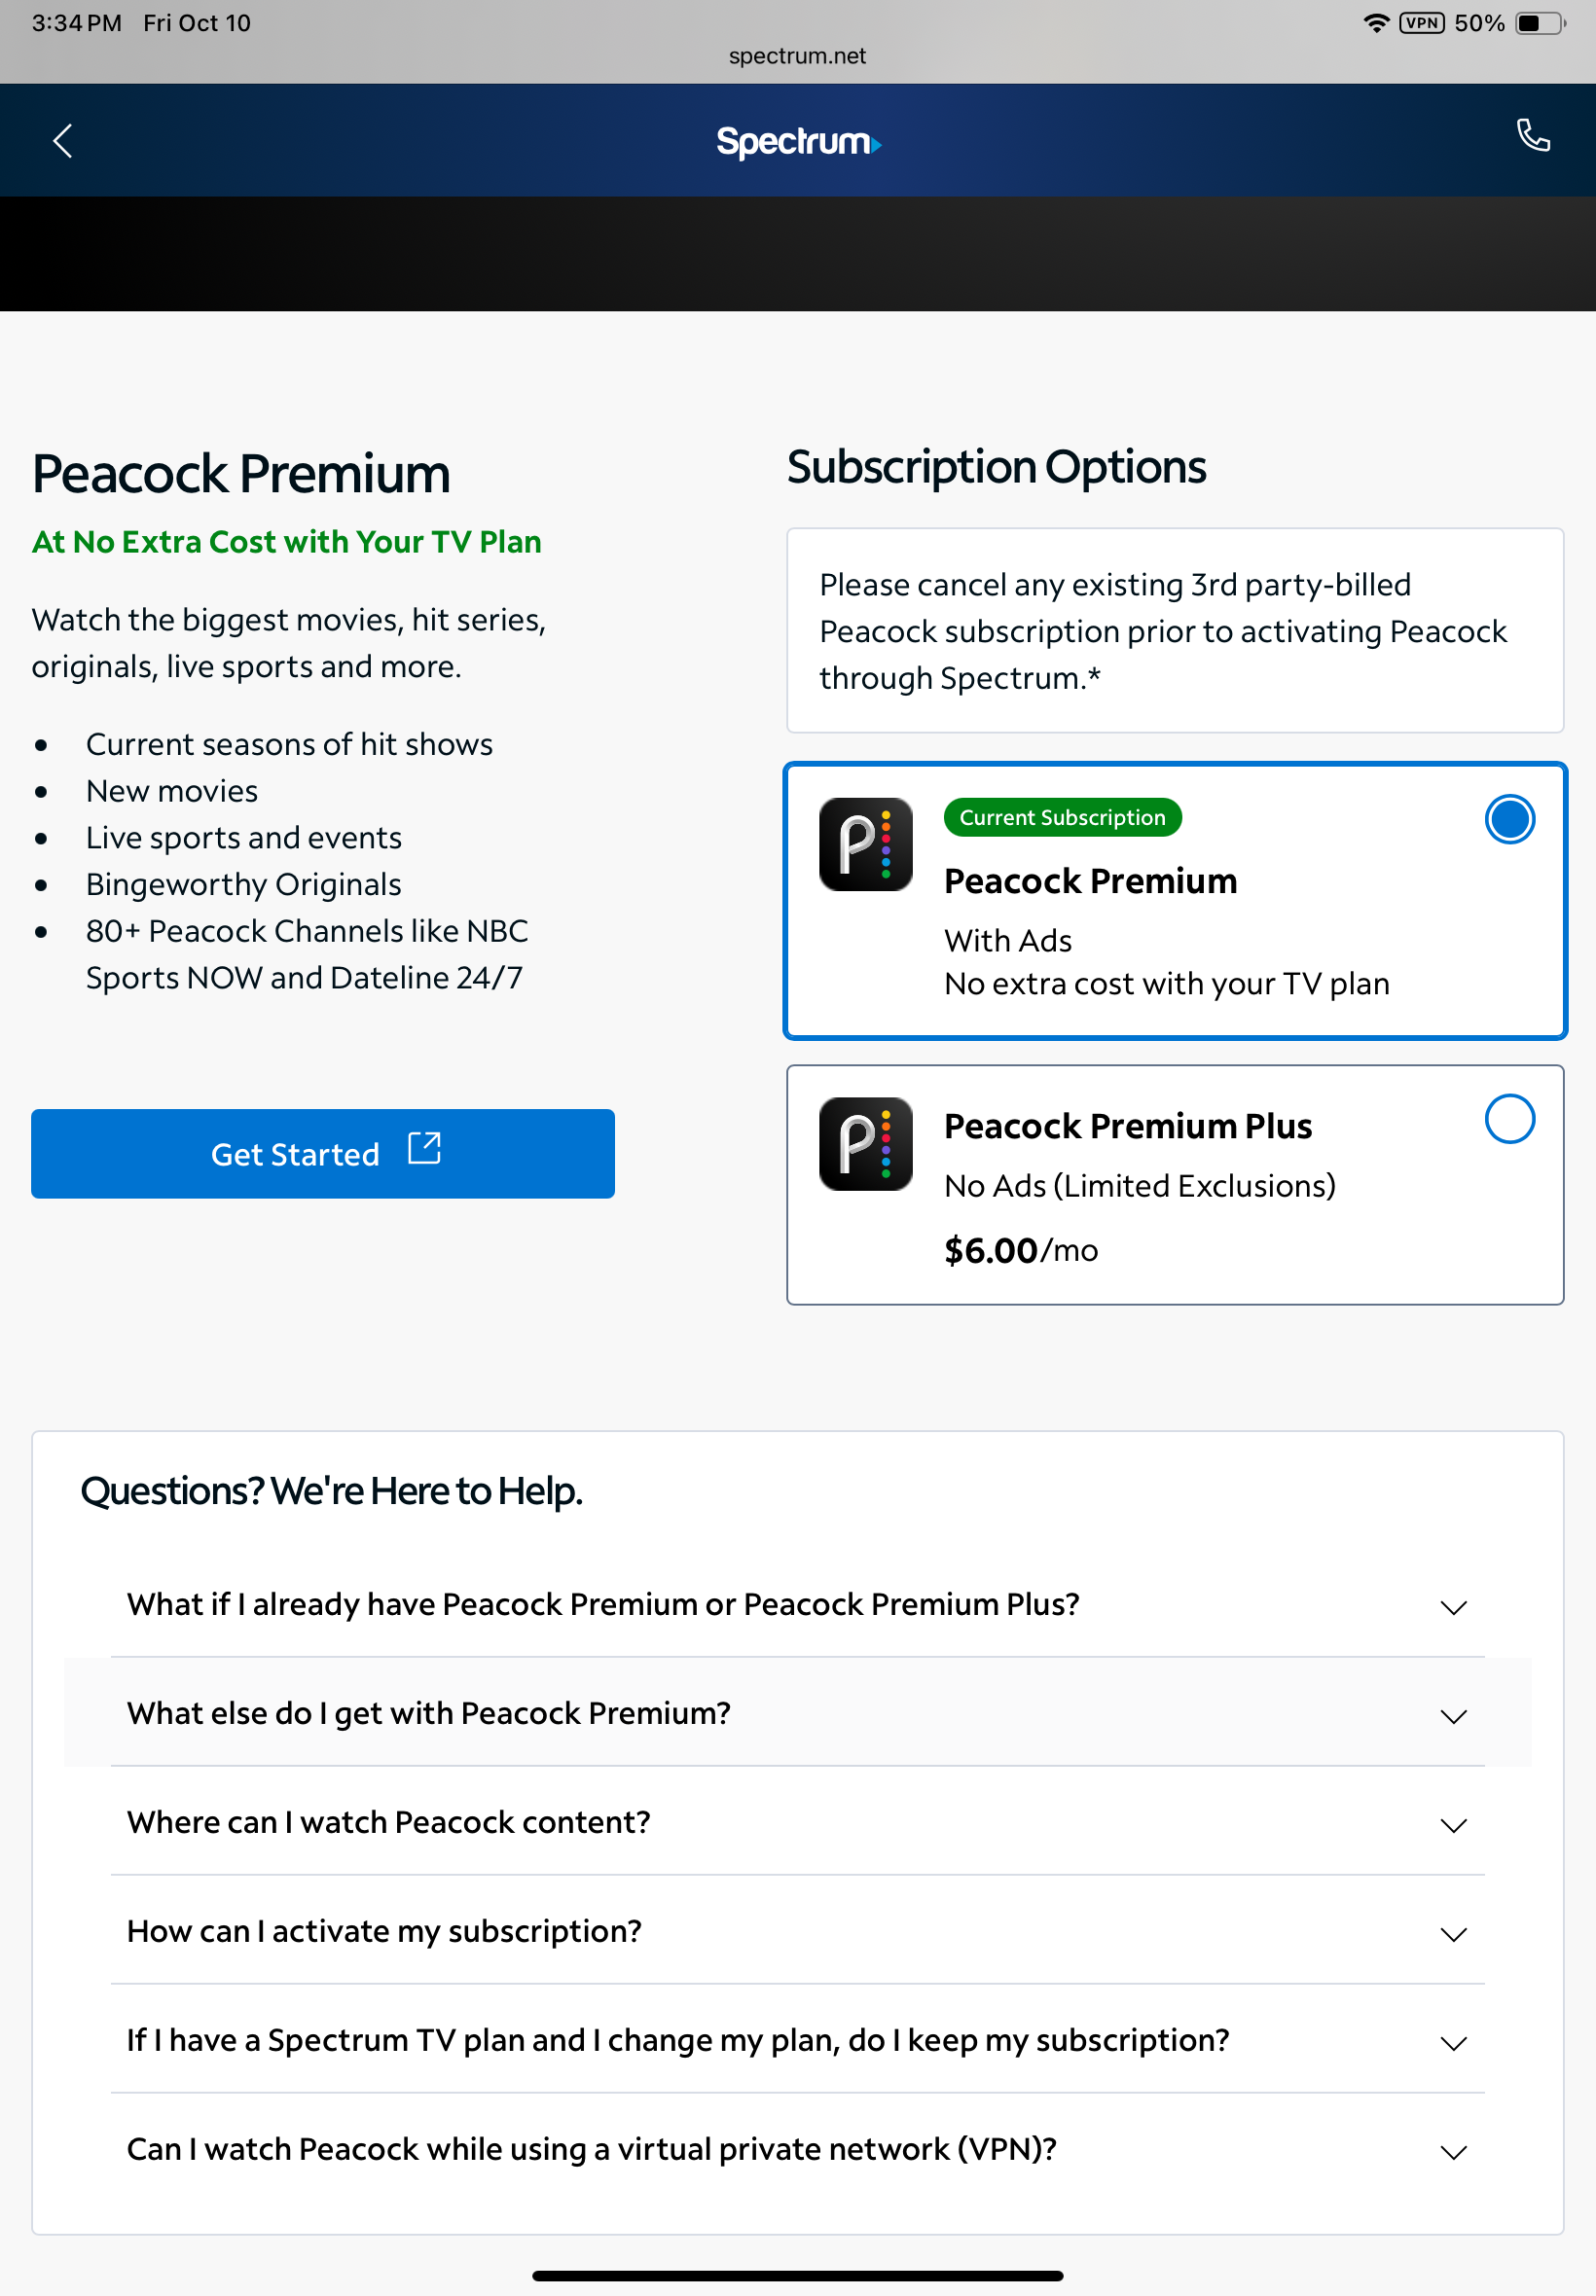The image size is (1596, 2296).
Task: Tap the Current Subscription badge
Action: coord(1061,817)
